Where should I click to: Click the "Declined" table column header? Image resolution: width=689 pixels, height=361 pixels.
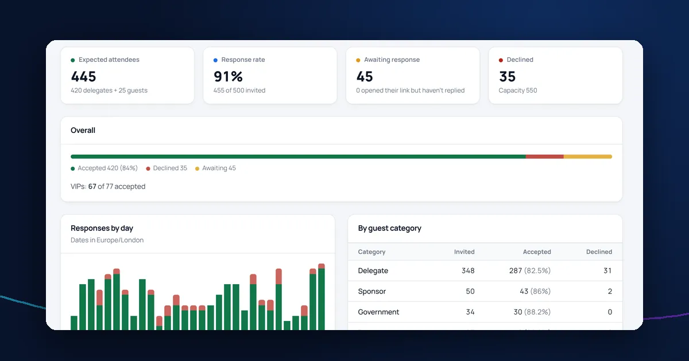coord(599,252)
